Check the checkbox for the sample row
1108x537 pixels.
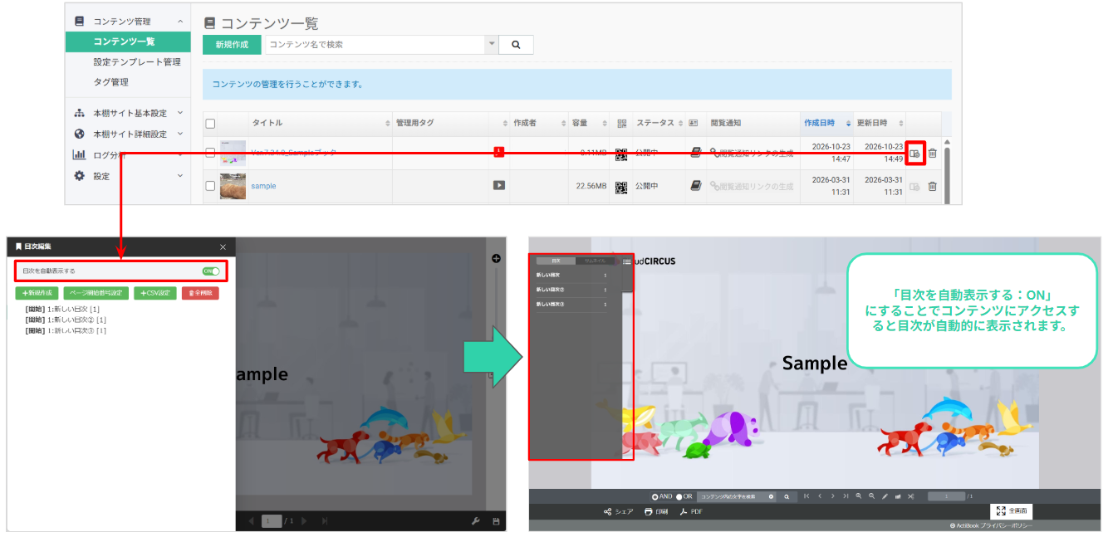[210, 186]
